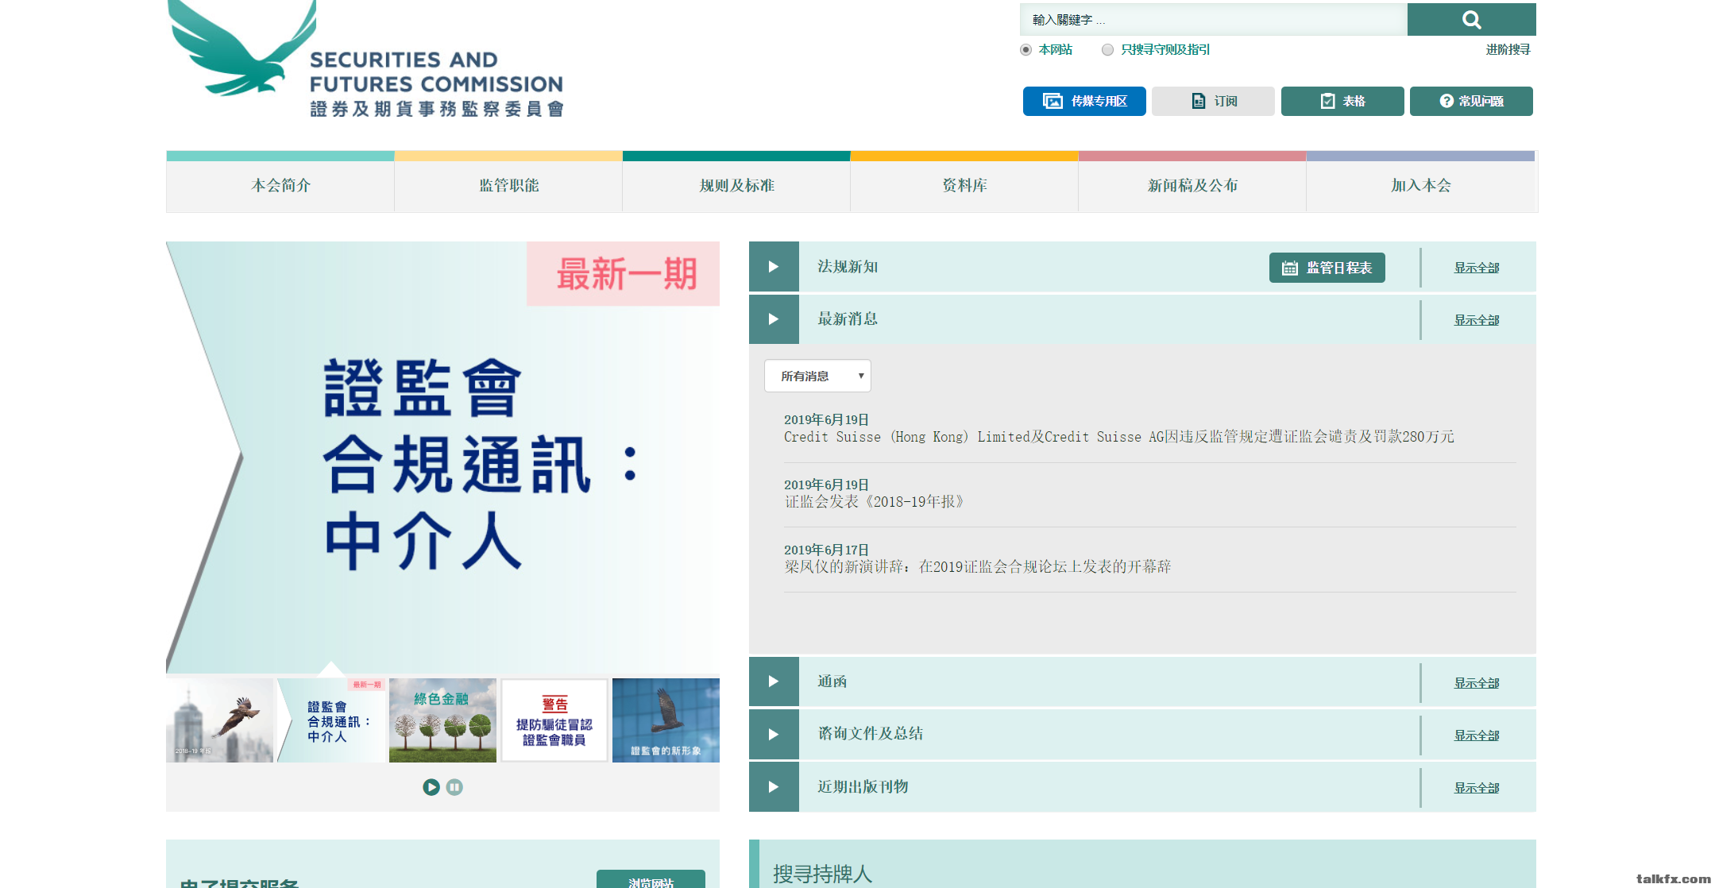Open the 规则及标准 menu tab

pyautogui.click(x=736, y=185)
